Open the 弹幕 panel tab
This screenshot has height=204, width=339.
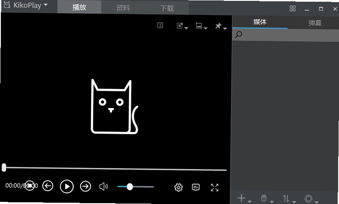pos(315,23)
